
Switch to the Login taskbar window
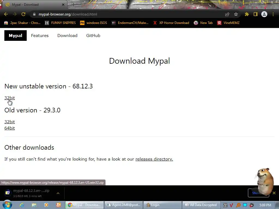tap(162, 205)
